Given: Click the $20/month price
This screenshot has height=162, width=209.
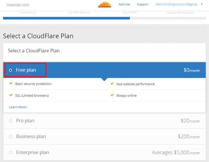Looking at the screenshot, I should pyautogui.click(x=190, y=121).
